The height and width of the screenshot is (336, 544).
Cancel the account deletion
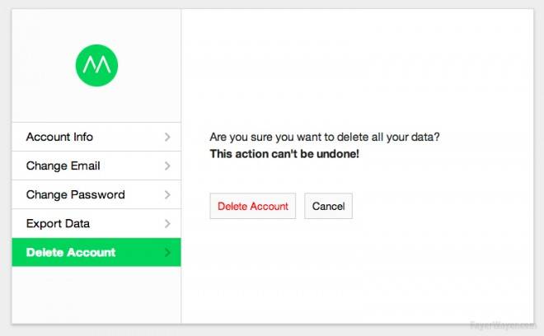(x=328, y=206)
